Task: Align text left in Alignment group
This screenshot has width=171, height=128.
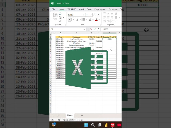Action: coord(104,17)
